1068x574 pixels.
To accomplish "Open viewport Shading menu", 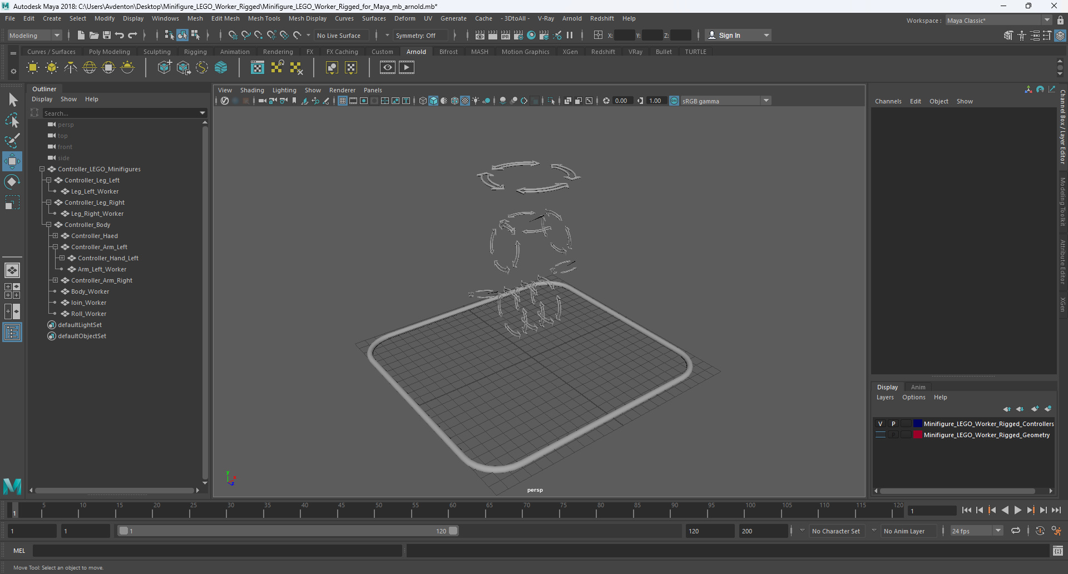I will tap(252, 90).
